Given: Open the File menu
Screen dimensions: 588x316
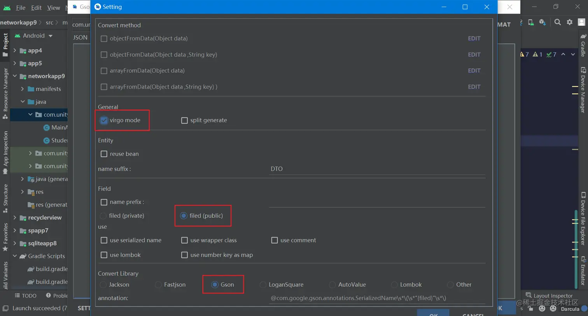Looking at the screenshot, I should click(x=21, y=8).
